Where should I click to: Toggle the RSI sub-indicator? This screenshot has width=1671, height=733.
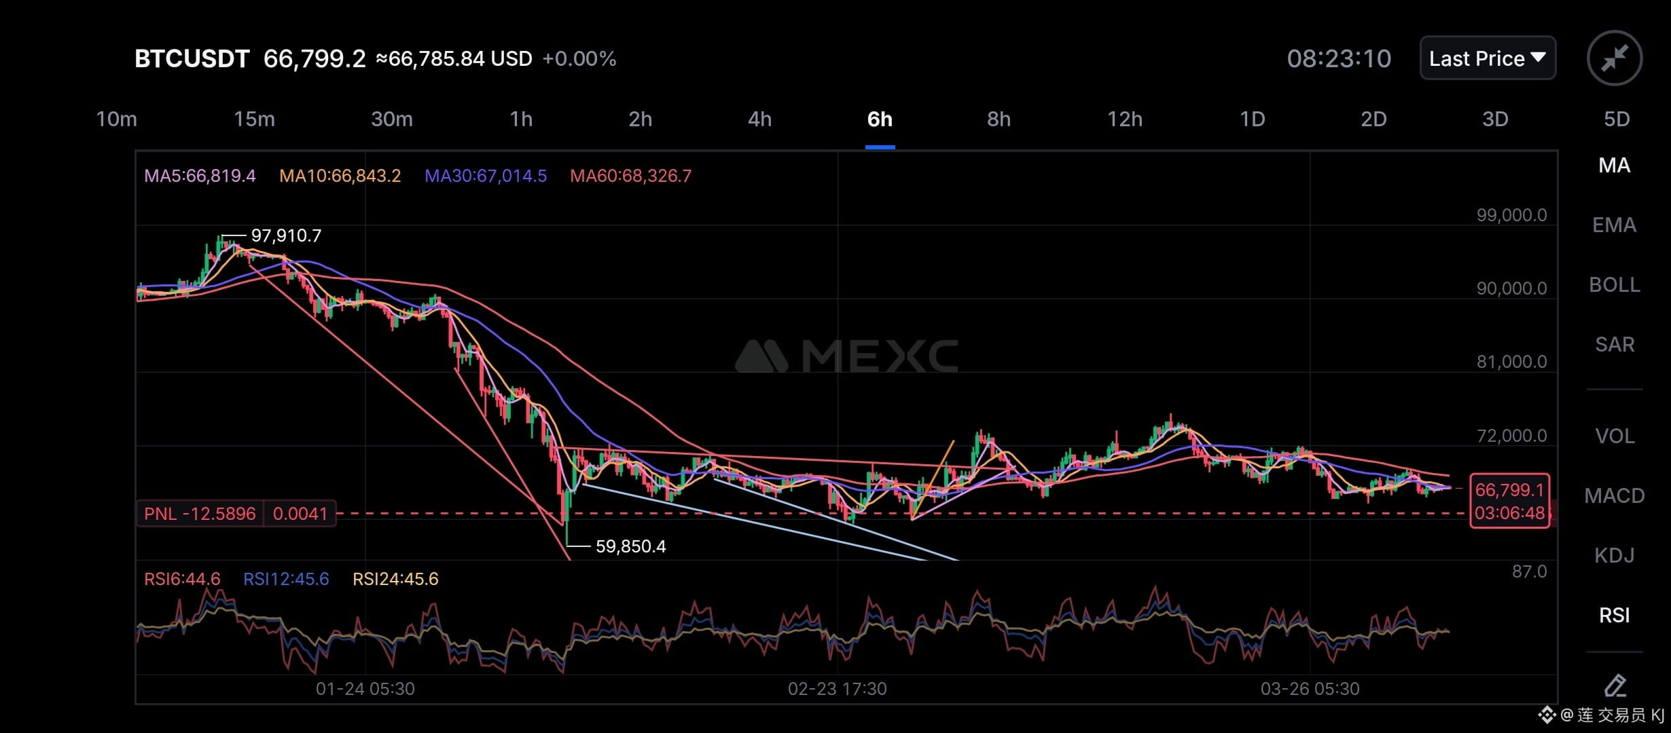tap(1615, 616)
